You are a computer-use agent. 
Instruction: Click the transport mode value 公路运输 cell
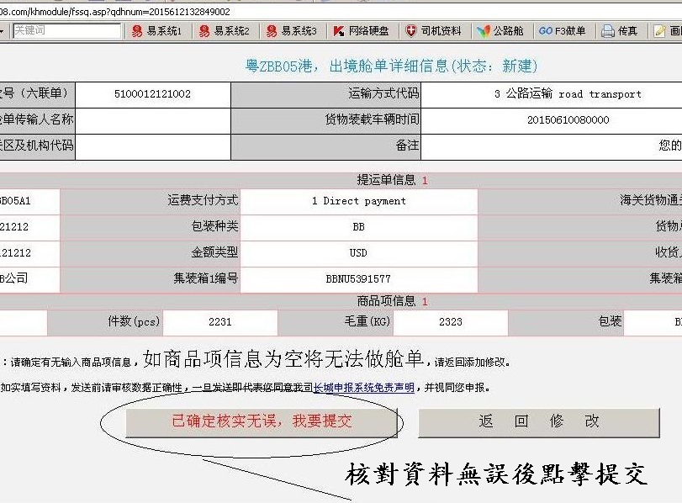tap(567, 94)
